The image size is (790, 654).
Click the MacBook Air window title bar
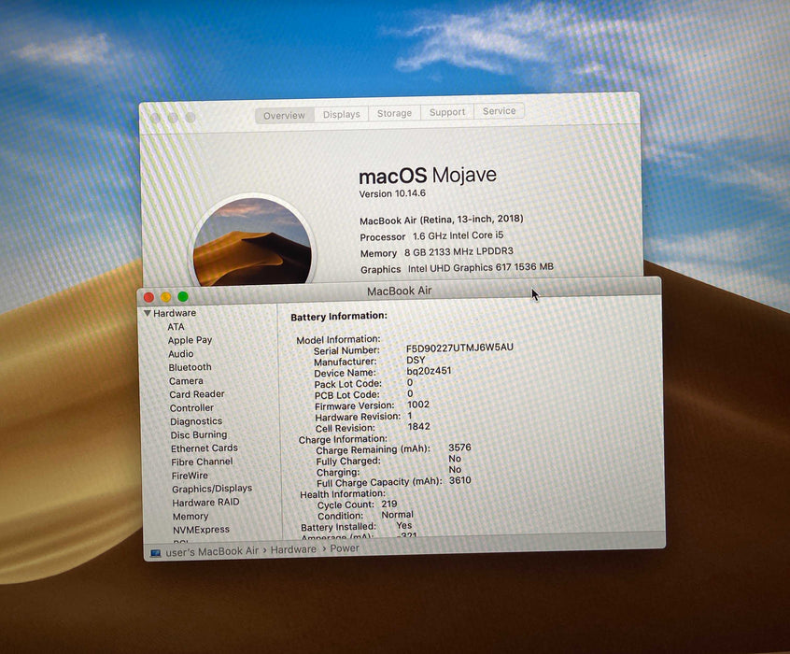click(399, 291)
